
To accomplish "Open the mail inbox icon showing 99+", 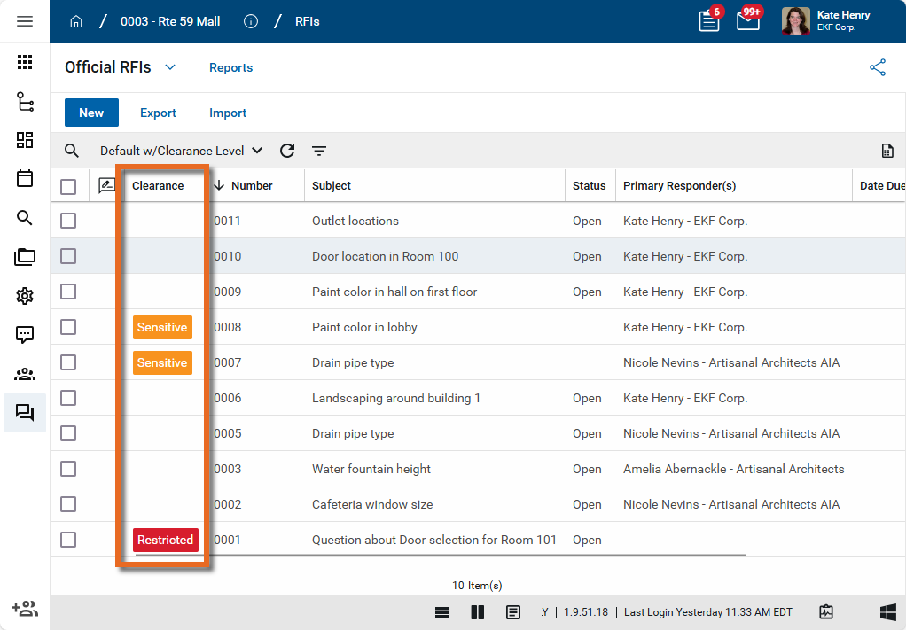I will coord(748,21).
